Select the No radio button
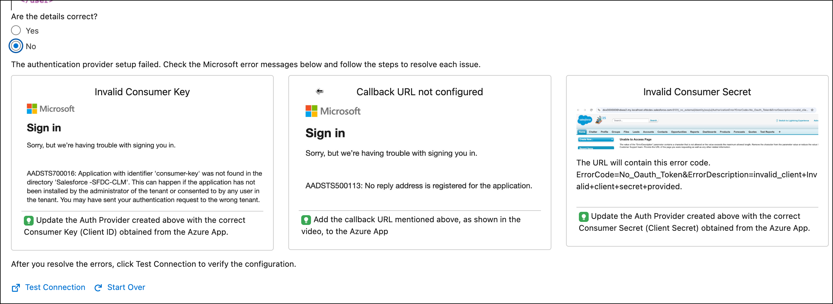The height and width of the screenshot is (304, 833). tap(16, 46)
